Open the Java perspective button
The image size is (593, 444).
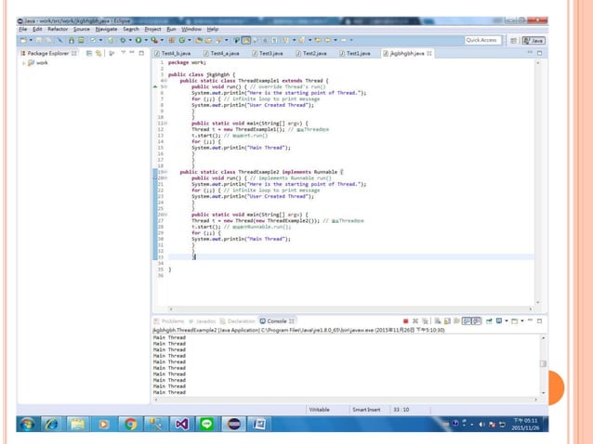point(535,41)
